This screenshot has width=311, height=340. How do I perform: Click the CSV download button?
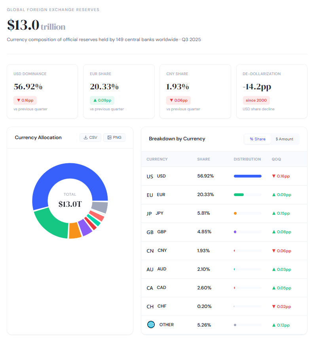(x=90, y=138)
